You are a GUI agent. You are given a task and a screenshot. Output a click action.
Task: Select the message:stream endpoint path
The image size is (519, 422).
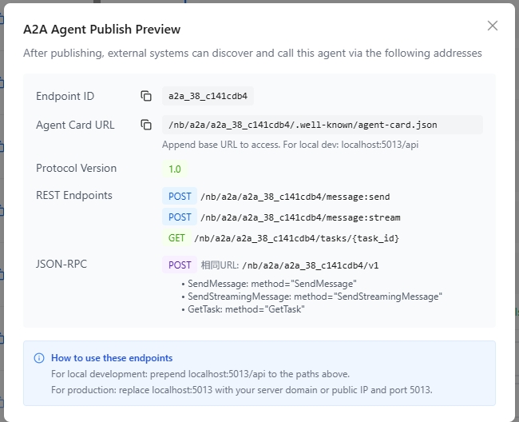point(300,217)
